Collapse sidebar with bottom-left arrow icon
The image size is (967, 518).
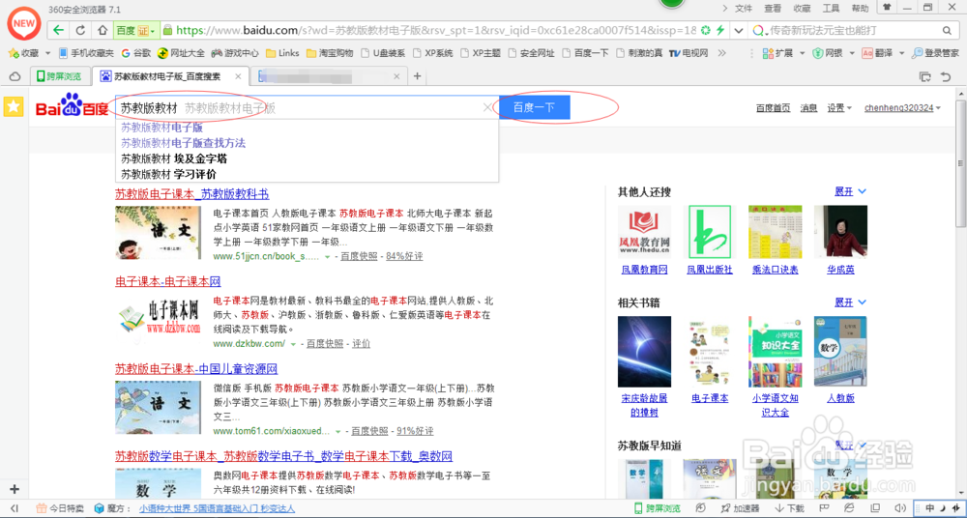tap(15, 508)
